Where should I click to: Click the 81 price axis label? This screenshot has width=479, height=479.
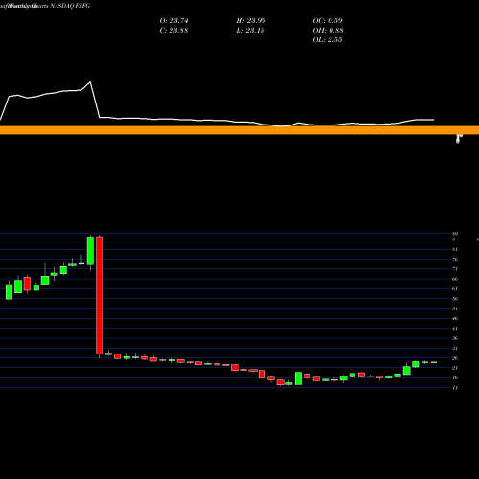point(455,249)
